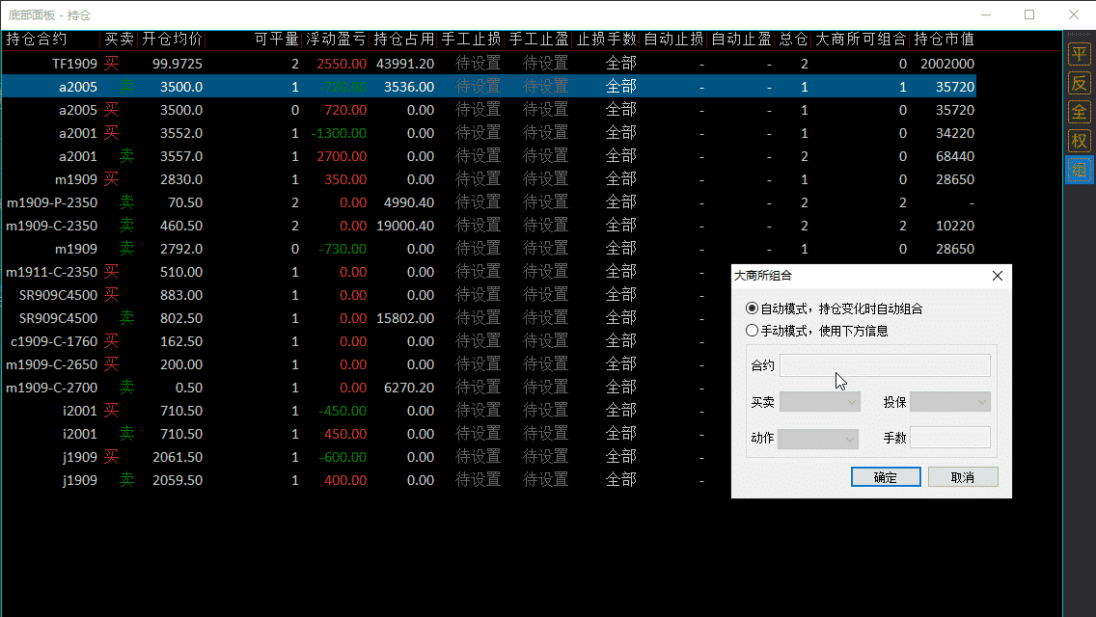This screenshot has height=617, width=1096.
Task: Open the 买卖 dropdown in dialog
Action: (819, 402)
